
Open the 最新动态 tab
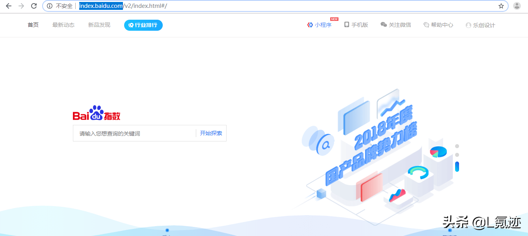pyautogui.click(x=63, y=25)
